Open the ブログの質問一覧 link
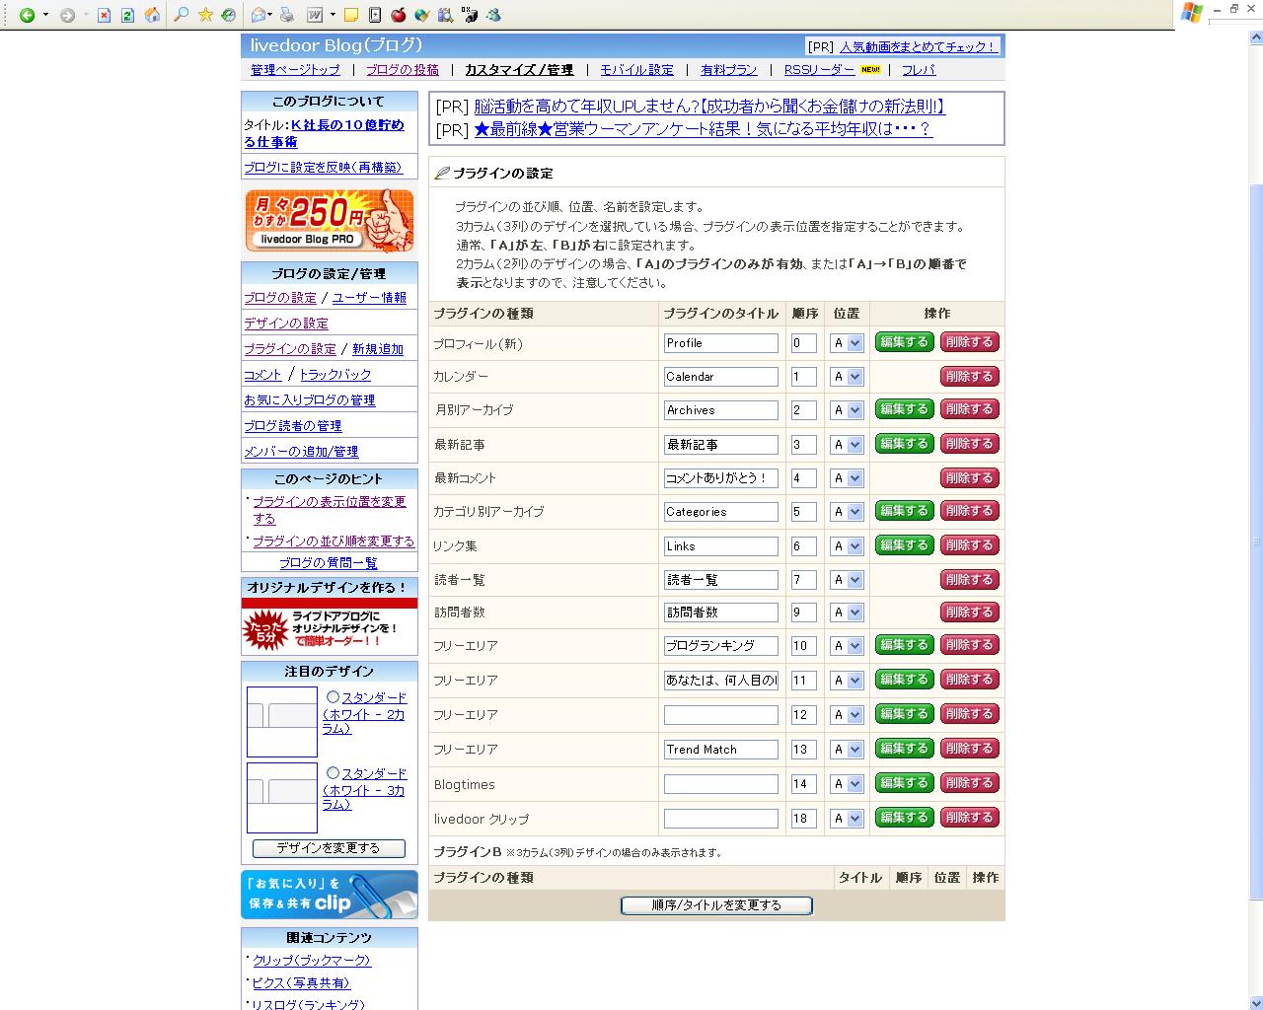This screenshot has height=1010, width=1263. (329, 563)
